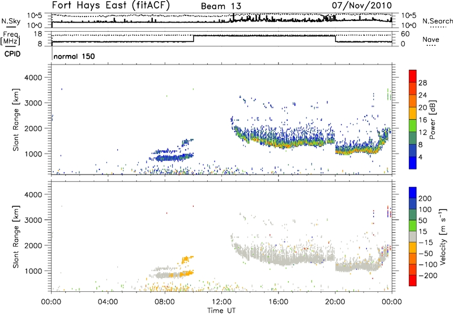Click the blue bottom of Power colorbar
453x314 pixels.
(x=413, y=163)
